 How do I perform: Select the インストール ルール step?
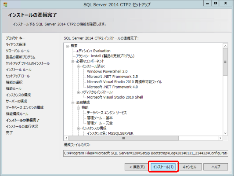click(18, 70)
